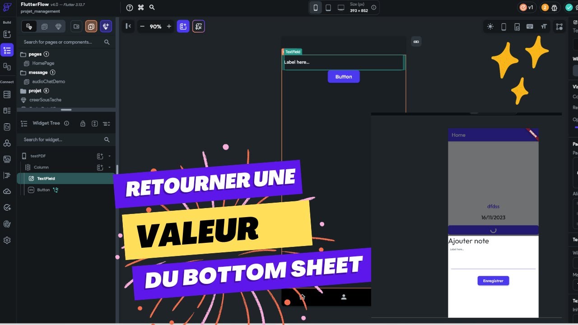Image resolution: width=578 pixels, height=325 pixels.
Task: Open the help question-mark icon
Action: tap(130, 8)
